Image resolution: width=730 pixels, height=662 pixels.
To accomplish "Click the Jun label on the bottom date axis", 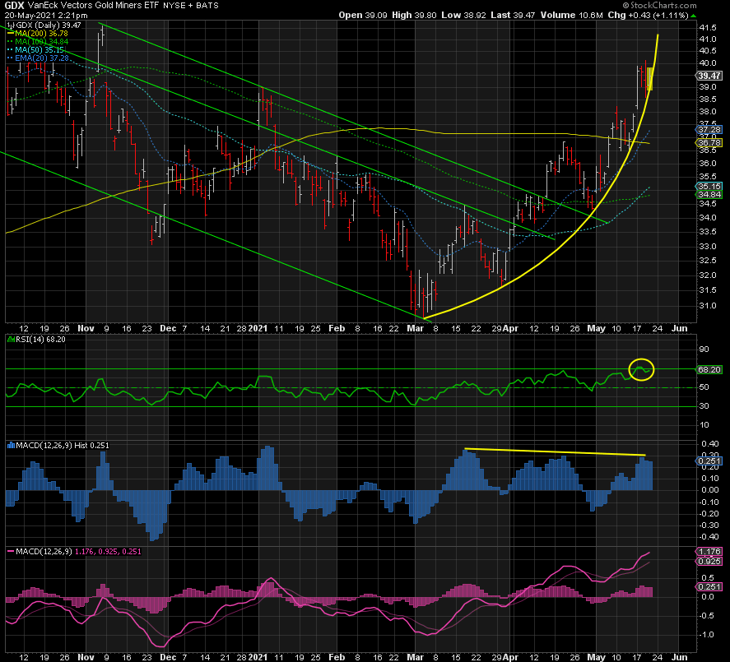I will [x=680, y=657].
